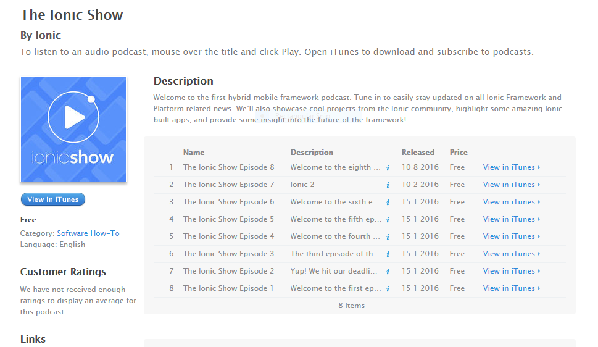598x347 pixels.
Task: Open the Software How-To category link
Action: pos(88,233)
